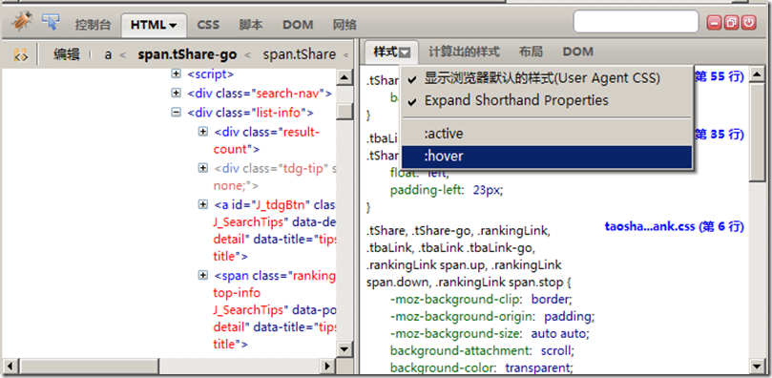Open Firebug in a new window icon

[x=731, y=23]
